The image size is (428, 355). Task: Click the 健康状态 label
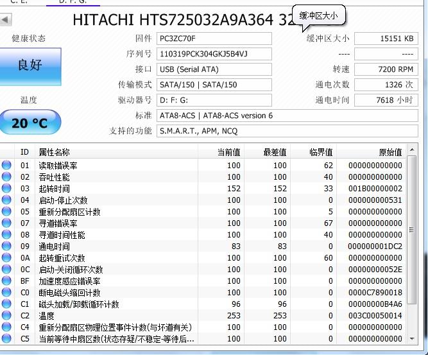(29, 39)
